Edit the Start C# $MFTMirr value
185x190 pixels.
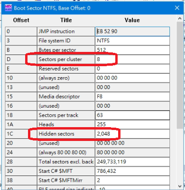[132, 180]
